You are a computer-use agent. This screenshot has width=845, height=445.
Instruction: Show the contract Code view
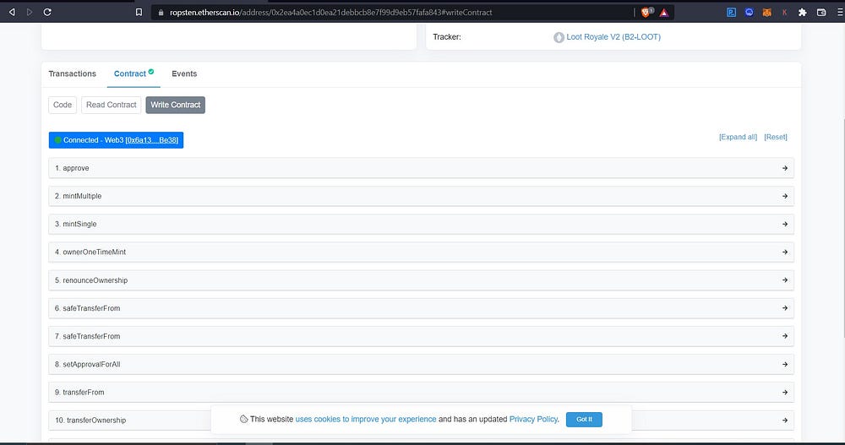tap(63, 105)
